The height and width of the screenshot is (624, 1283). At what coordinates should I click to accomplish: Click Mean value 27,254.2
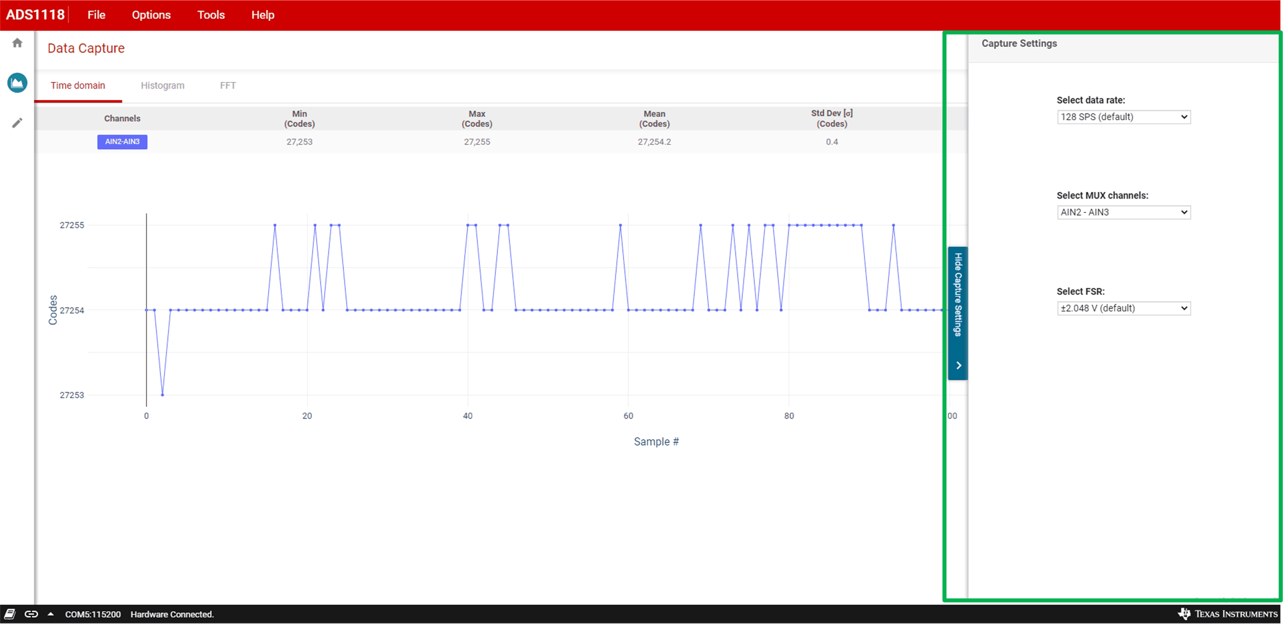[654, 142]
